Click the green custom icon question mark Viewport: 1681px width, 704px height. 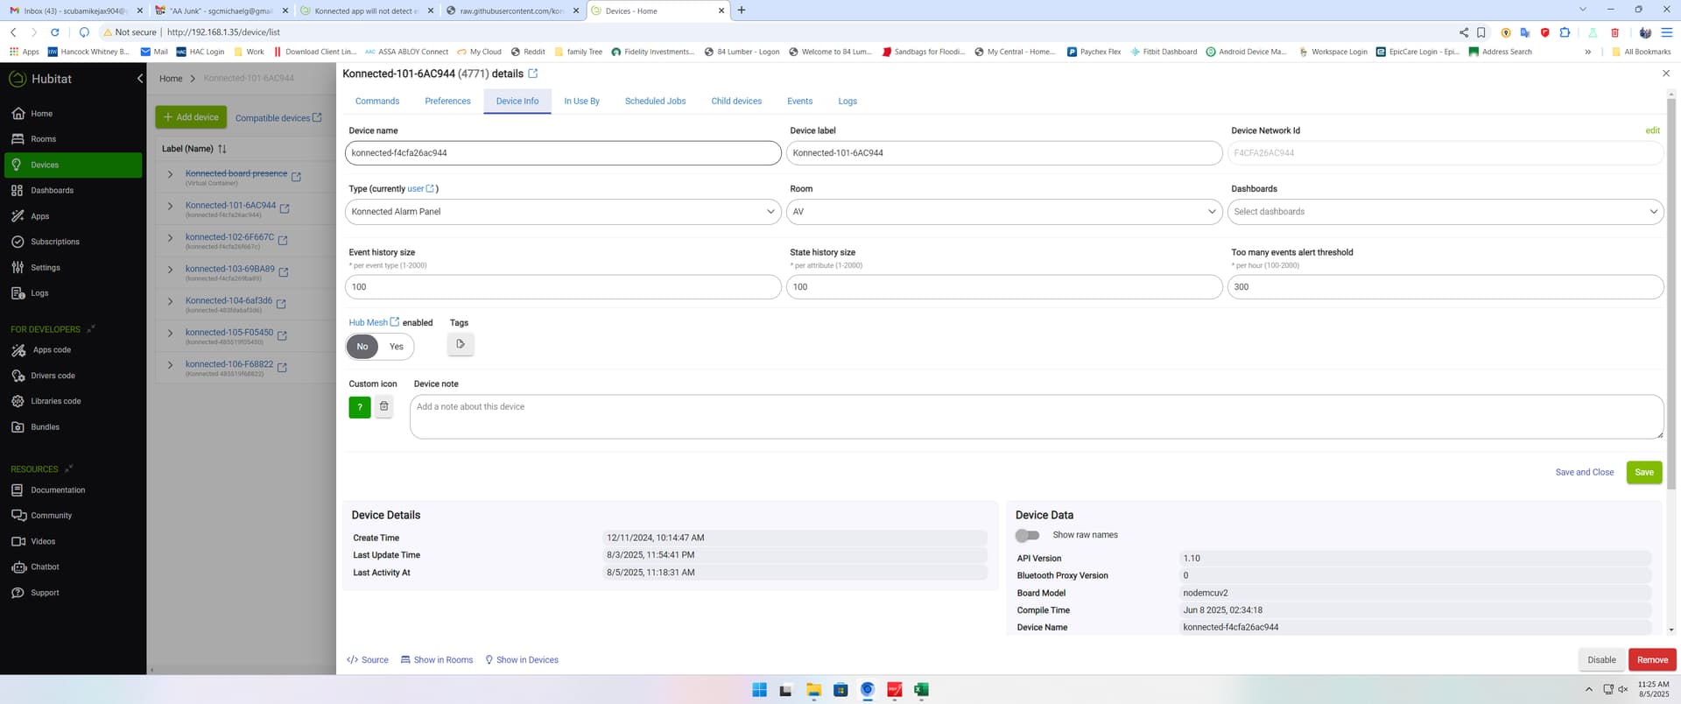click(360, 407)
